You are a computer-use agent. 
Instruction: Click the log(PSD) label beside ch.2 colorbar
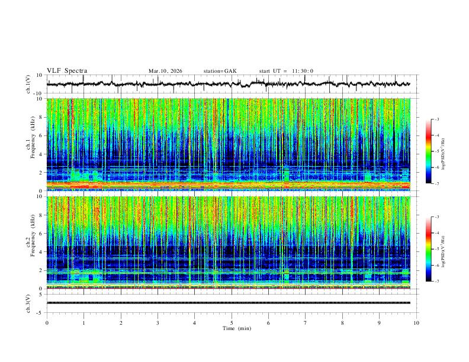(x=444, y=252)
